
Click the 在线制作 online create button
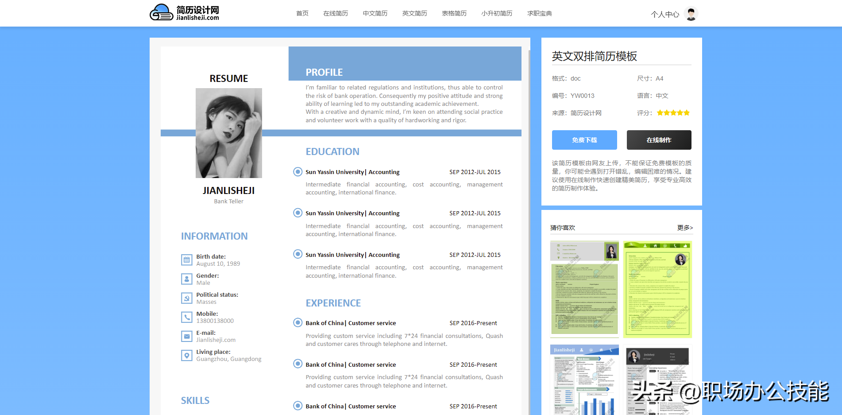659,140
